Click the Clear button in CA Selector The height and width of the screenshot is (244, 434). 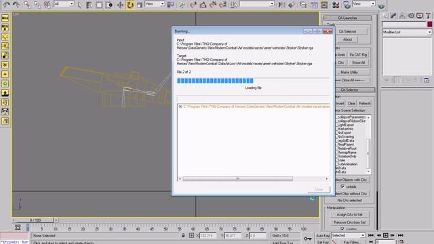[x=351, y=103]
